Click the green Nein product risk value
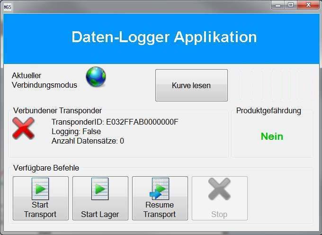Viewport: 322px width, 235px height. pos(272,136)
